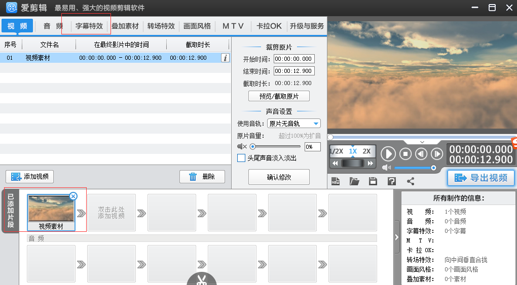The height and width of the screenshot is (285, 517).
Task: Click the 确认修改 button
Action: tap(279, 177)
